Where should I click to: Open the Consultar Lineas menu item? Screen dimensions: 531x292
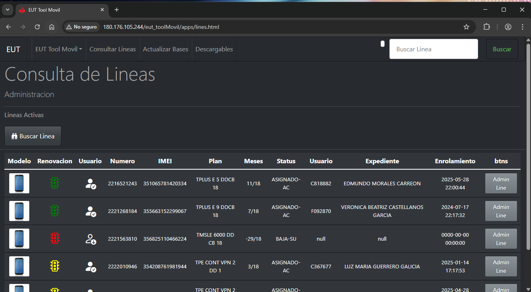[x=113, y=49]
